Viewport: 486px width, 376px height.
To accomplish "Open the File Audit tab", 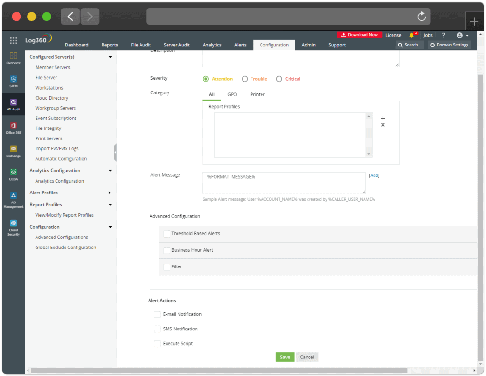I will click(140, 45).
